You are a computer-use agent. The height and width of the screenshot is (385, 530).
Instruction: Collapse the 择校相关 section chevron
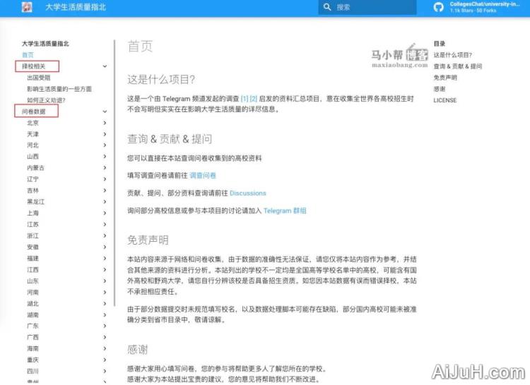(105, 66)
